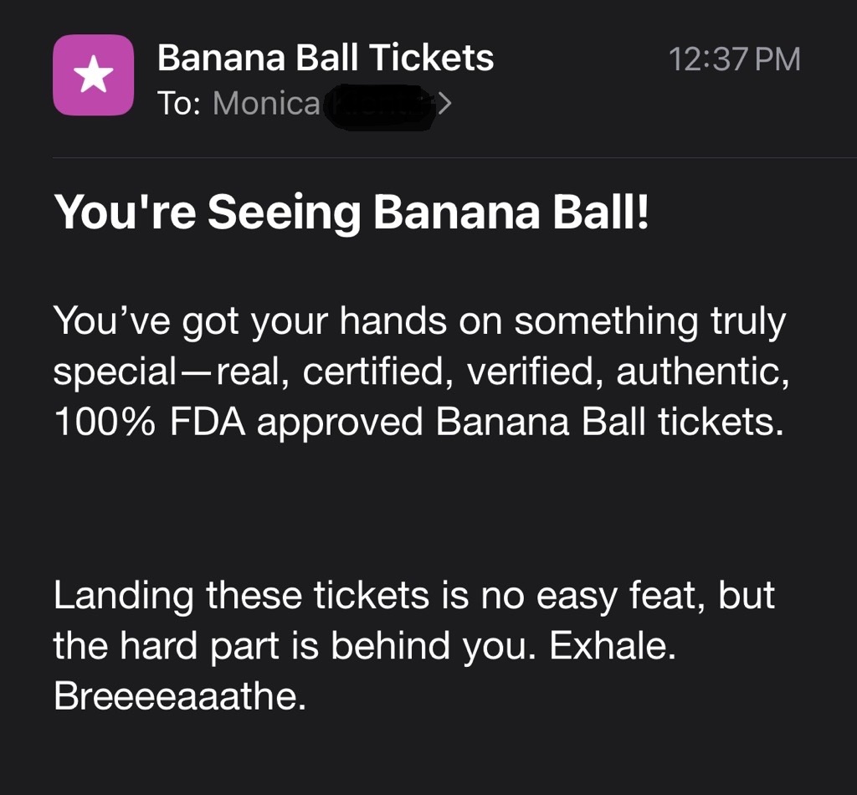This screenshot has height=795, width=857.
Task: Click the "You're Seeing Banana Ball!" heading
Action: click(352, 213)
